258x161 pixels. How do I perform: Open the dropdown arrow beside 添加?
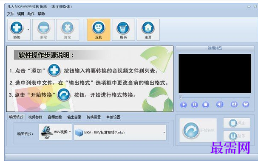[x=28, y=30]
